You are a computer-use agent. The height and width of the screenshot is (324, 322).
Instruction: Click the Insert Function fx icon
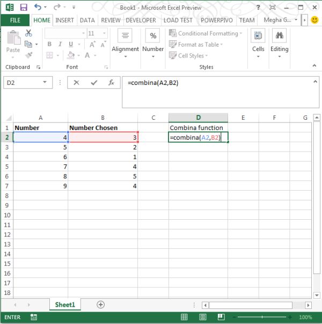[x=111, y=83]
